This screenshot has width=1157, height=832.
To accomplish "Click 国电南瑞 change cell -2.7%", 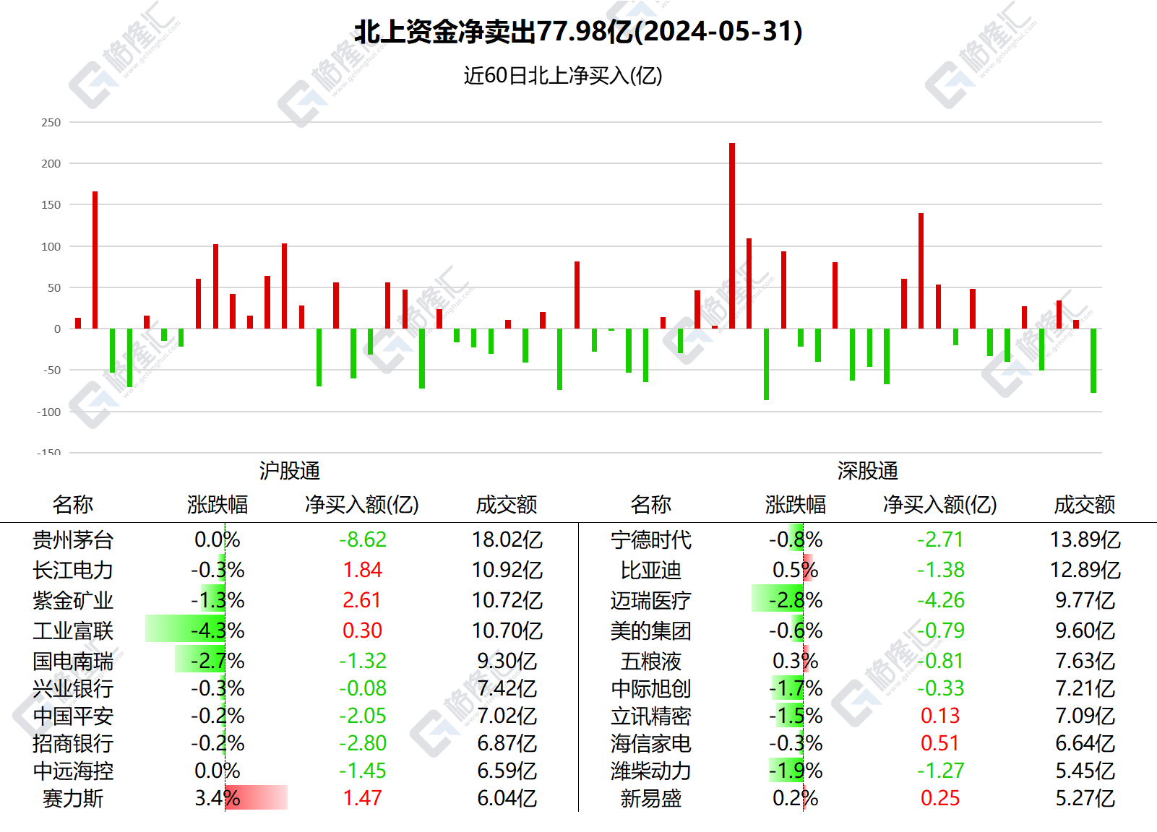I will (x=218, y=661).
